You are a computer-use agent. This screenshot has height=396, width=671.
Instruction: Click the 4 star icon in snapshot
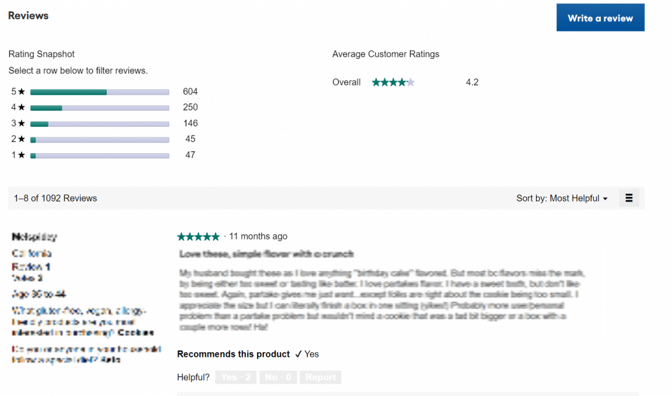tap(22, 107)
